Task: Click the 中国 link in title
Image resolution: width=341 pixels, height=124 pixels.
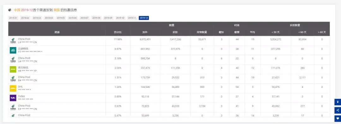Action: [17, 10]
